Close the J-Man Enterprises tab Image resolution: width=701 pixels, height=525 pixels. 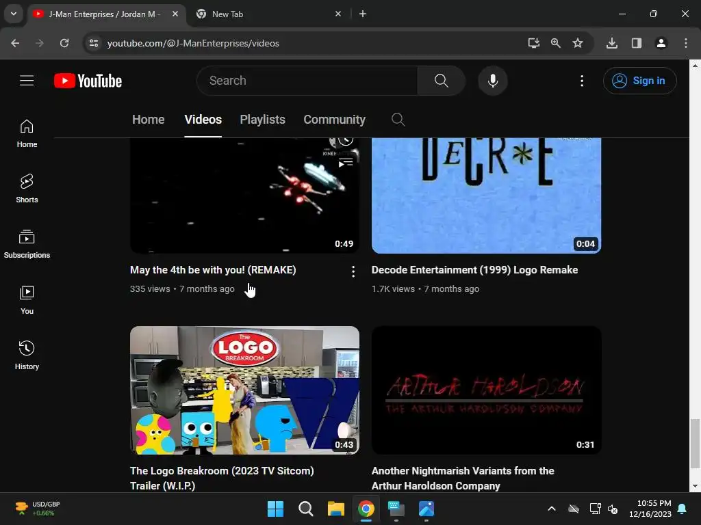click(x=175, y=14)
